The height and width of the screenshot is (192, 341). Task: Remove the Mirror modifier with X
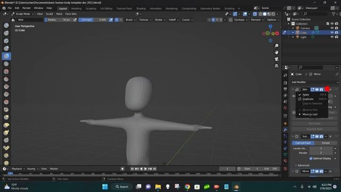point(330,171)
